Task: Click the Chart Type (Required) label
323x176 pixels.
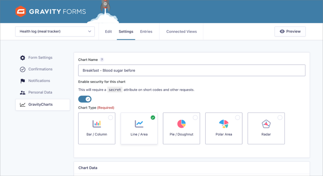Action: click(96, 108)
